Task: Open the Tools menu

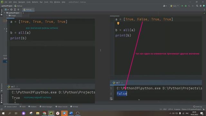Action: [46, 2]
